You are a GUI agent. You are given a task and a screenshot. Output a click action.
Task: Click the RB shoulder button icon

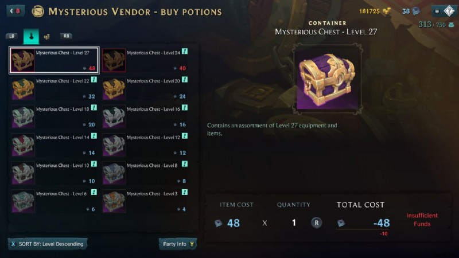66,36
